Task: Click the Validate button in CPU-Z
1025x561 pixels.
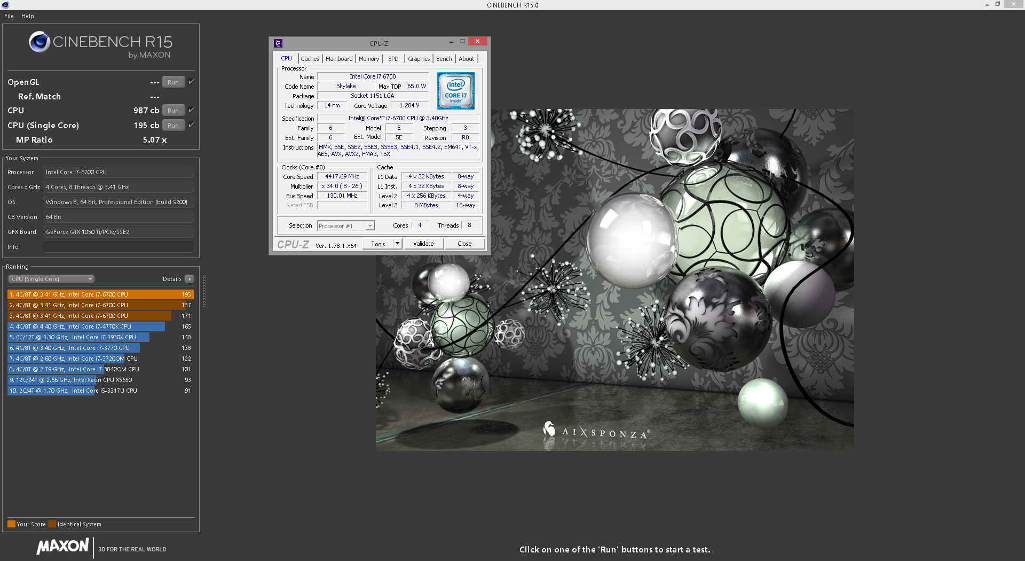Action: (x=423, y=244)
